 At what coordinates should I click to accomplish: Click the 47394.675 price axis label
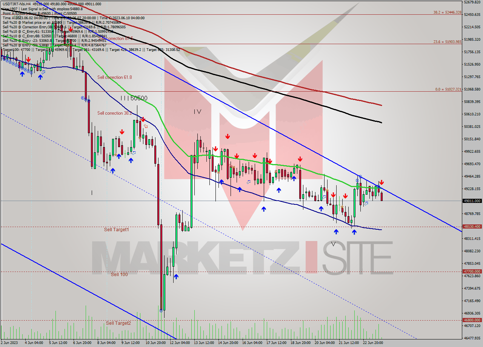click(472, 289)
